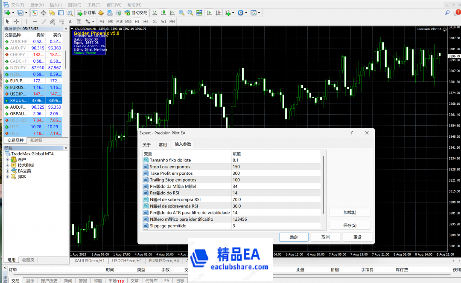Open the new chart dropdown arrow
The image size is (461, 283).
click(x=13, y=13)
